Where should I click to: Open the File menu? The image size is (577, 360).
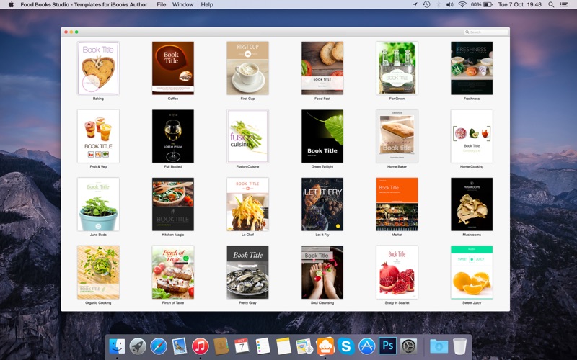[x=161, y=4]
